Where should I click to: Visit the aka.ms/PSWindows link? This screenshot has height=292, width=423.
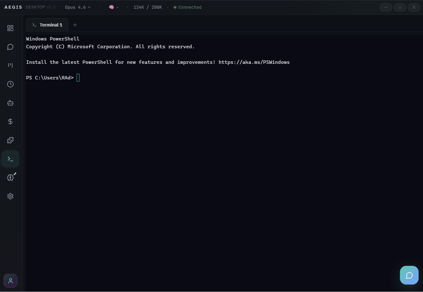pos(254,62)
